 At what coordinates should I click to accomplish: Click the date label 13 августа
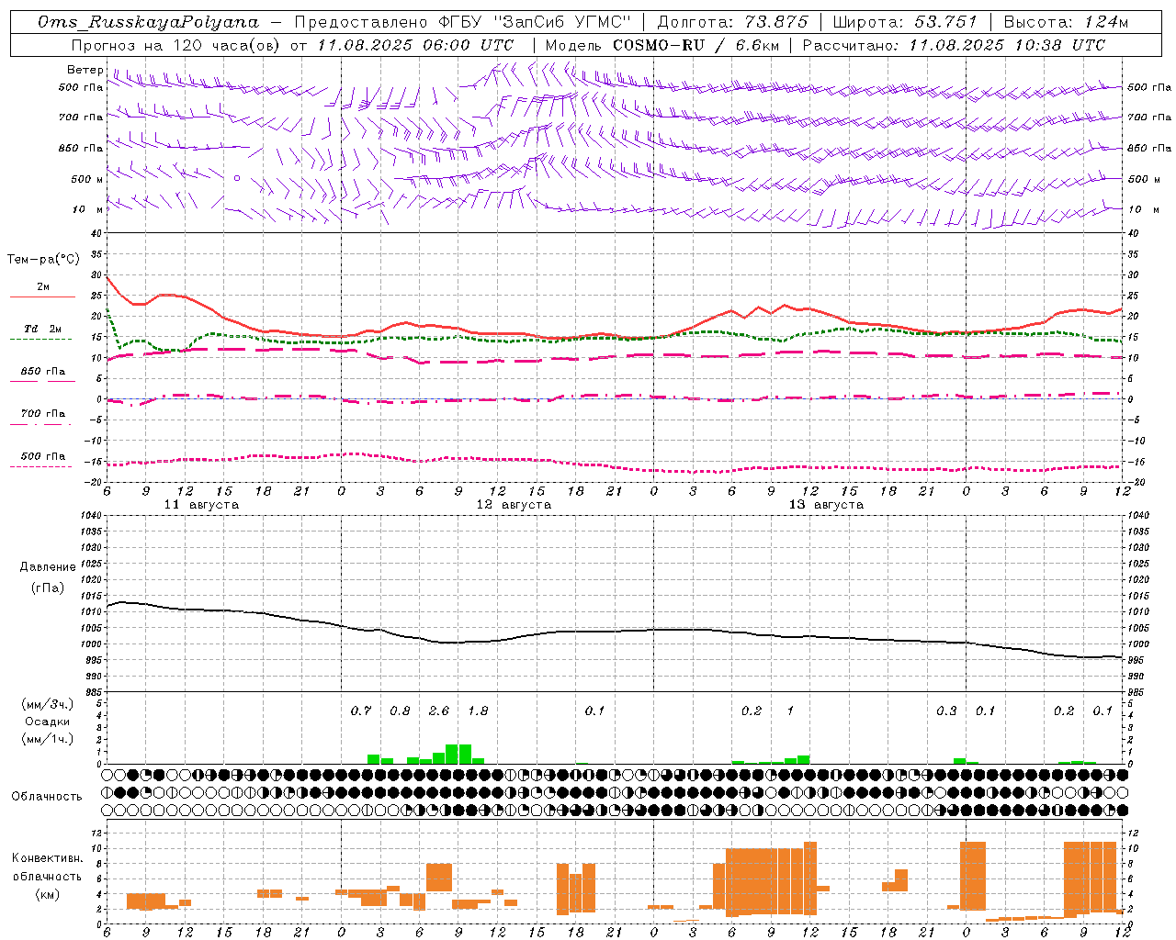tap(826, 505)
